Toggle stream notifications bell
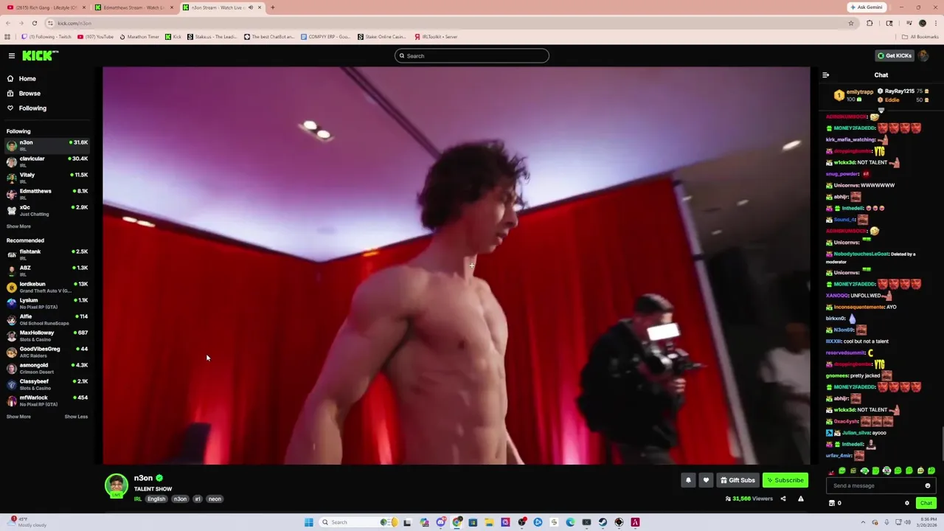 click(x=688, y=480)
